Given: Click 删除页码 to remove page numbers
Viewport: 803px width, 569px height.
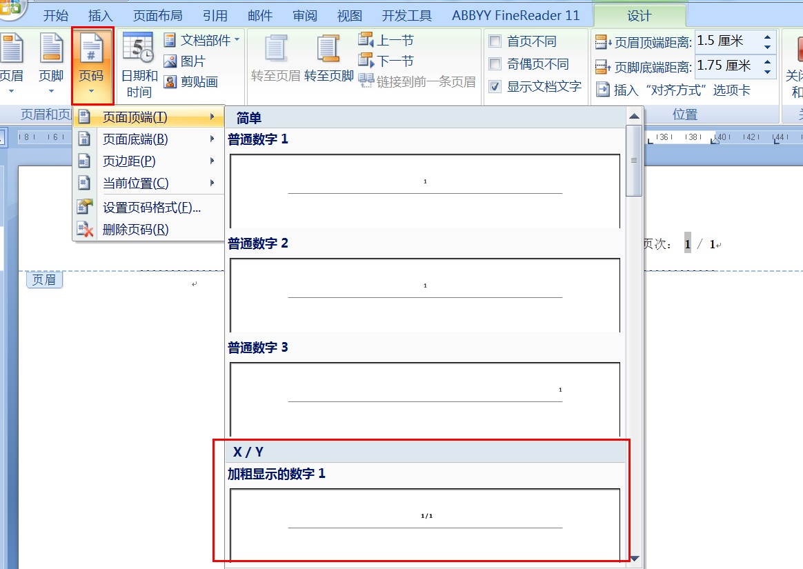Looking at the screenshot, I should click(x=135, y=230).
